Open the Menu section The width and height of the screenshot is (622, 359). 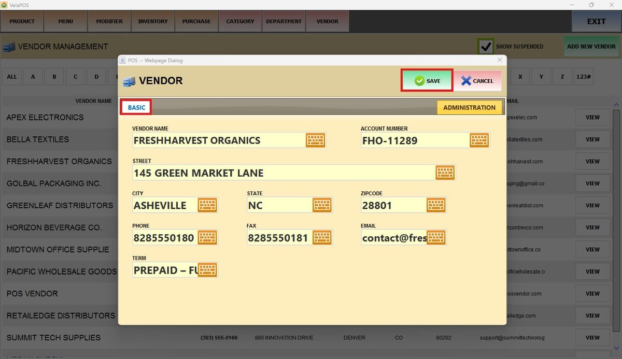(66, 21)
